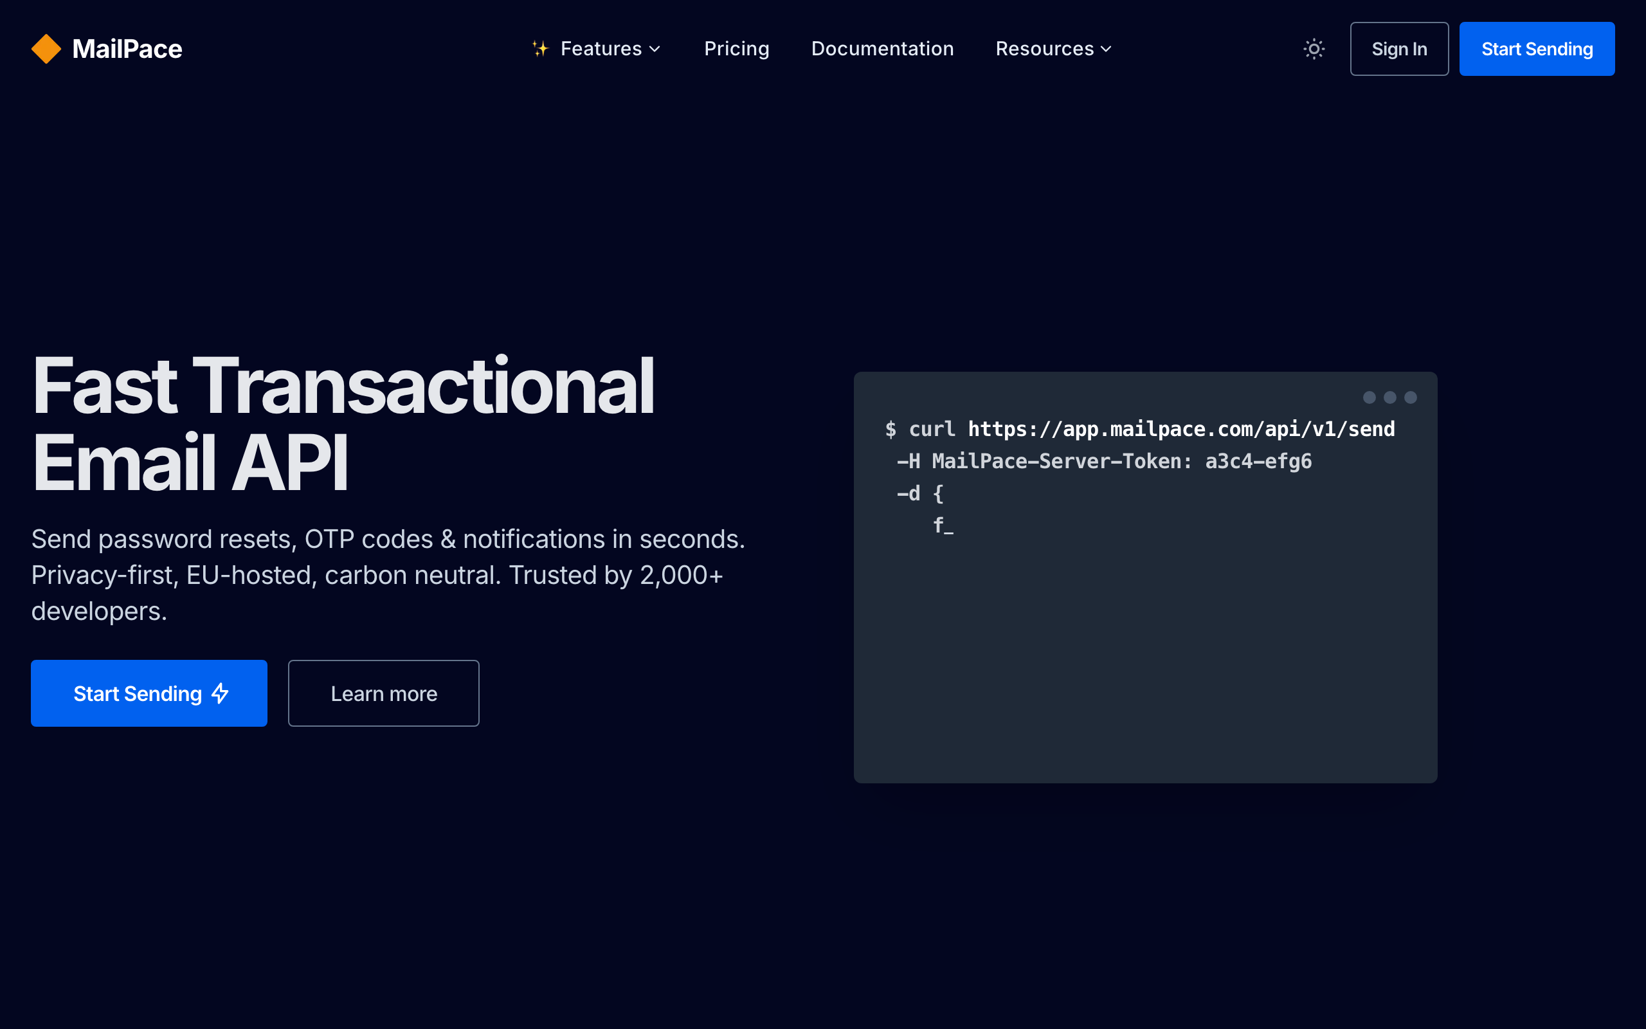Viewport: 1646px width, 1029px height.
Task: Click the lightning bolt inside Start Sending
Action: tap(220, 693)
